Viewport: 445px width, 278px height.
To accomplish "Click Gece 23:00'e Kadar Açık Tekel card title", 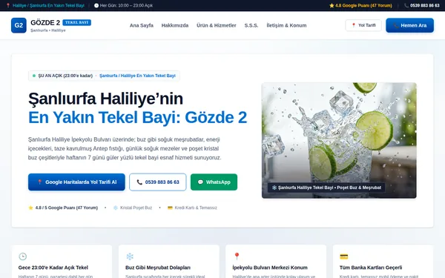I will click(x=53, y=268).
